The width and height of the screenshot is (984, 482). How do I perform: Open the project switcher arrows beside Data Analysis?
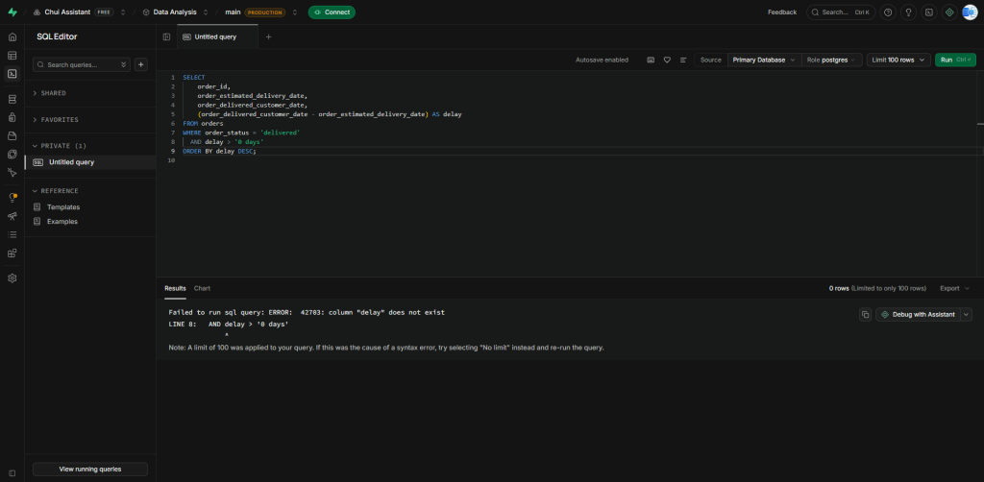click(206, 12)
